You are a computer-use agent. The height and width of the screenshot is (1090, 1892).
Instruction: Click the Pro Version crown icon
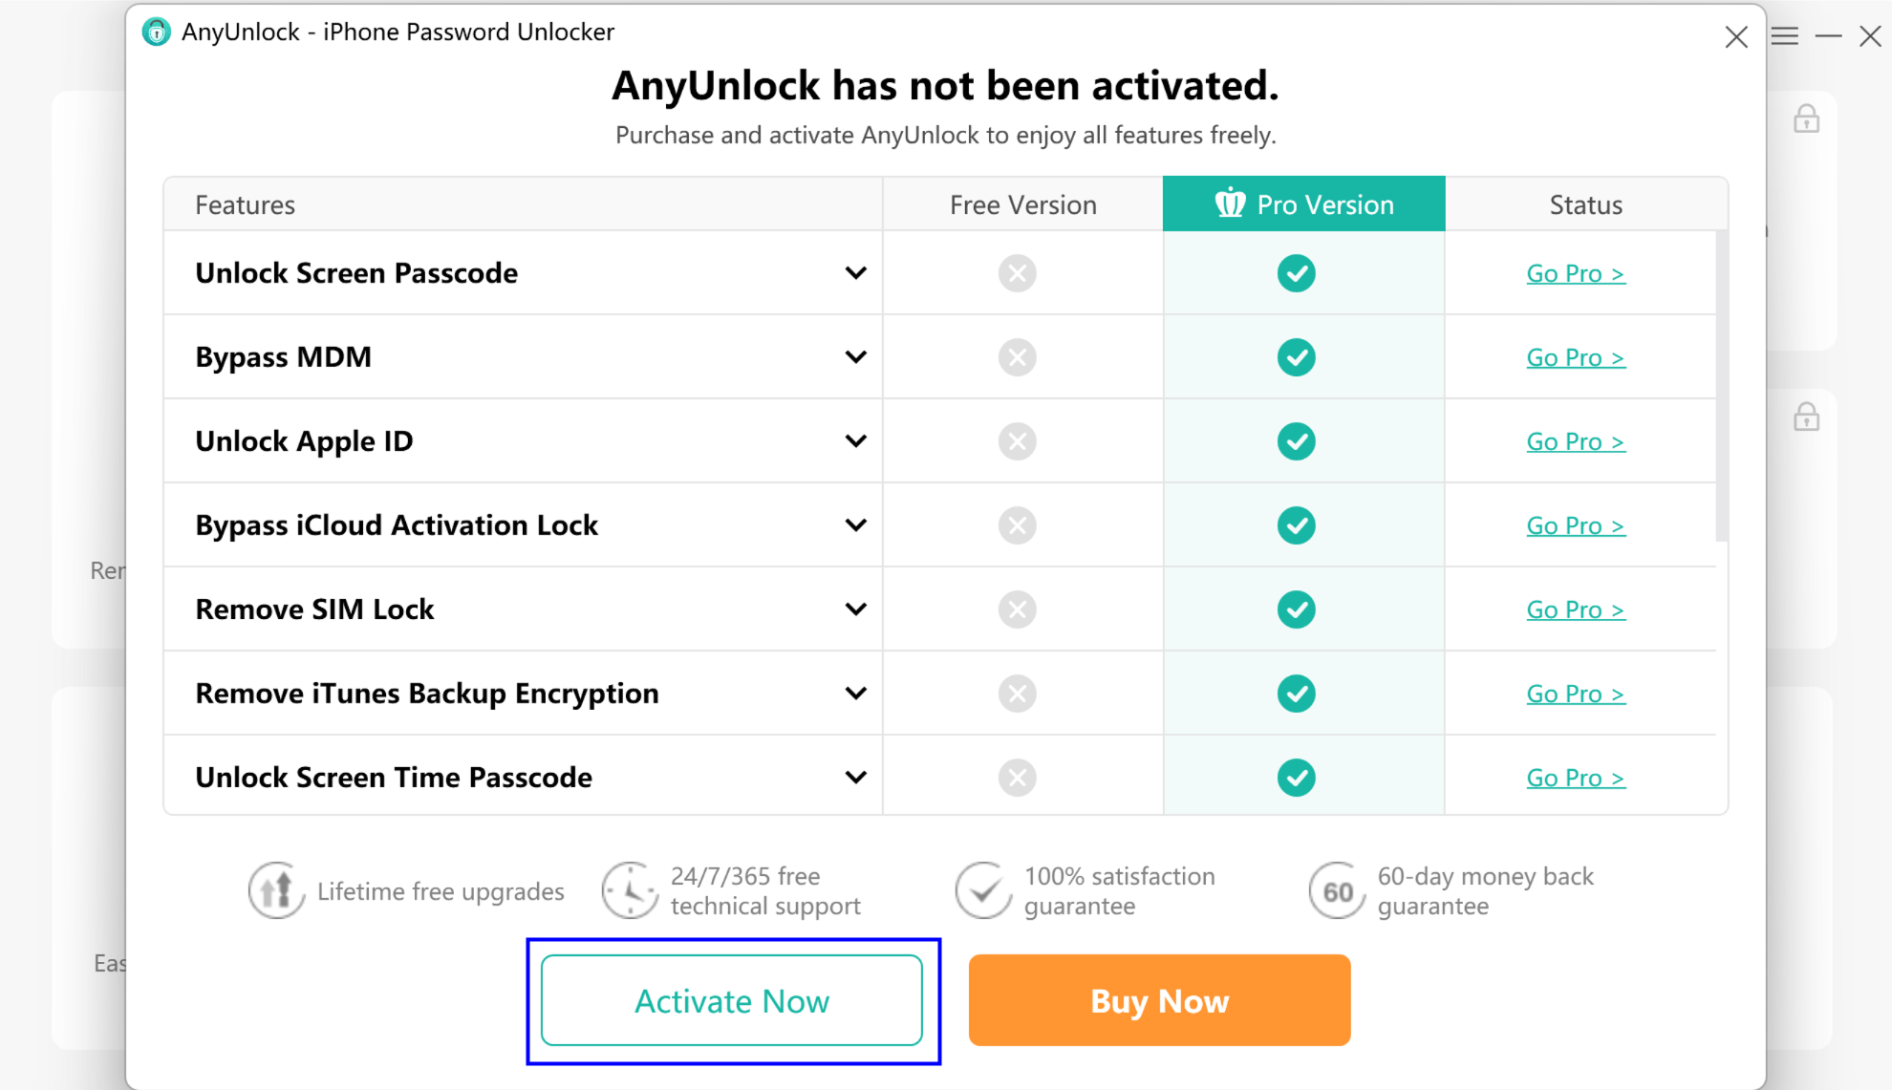coord(1225,203)
